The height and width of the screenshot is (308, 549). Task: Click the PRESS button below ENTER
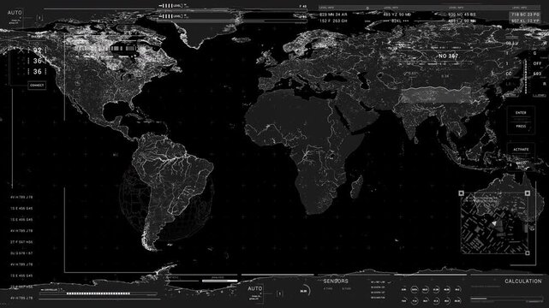(x=521, y=127)
